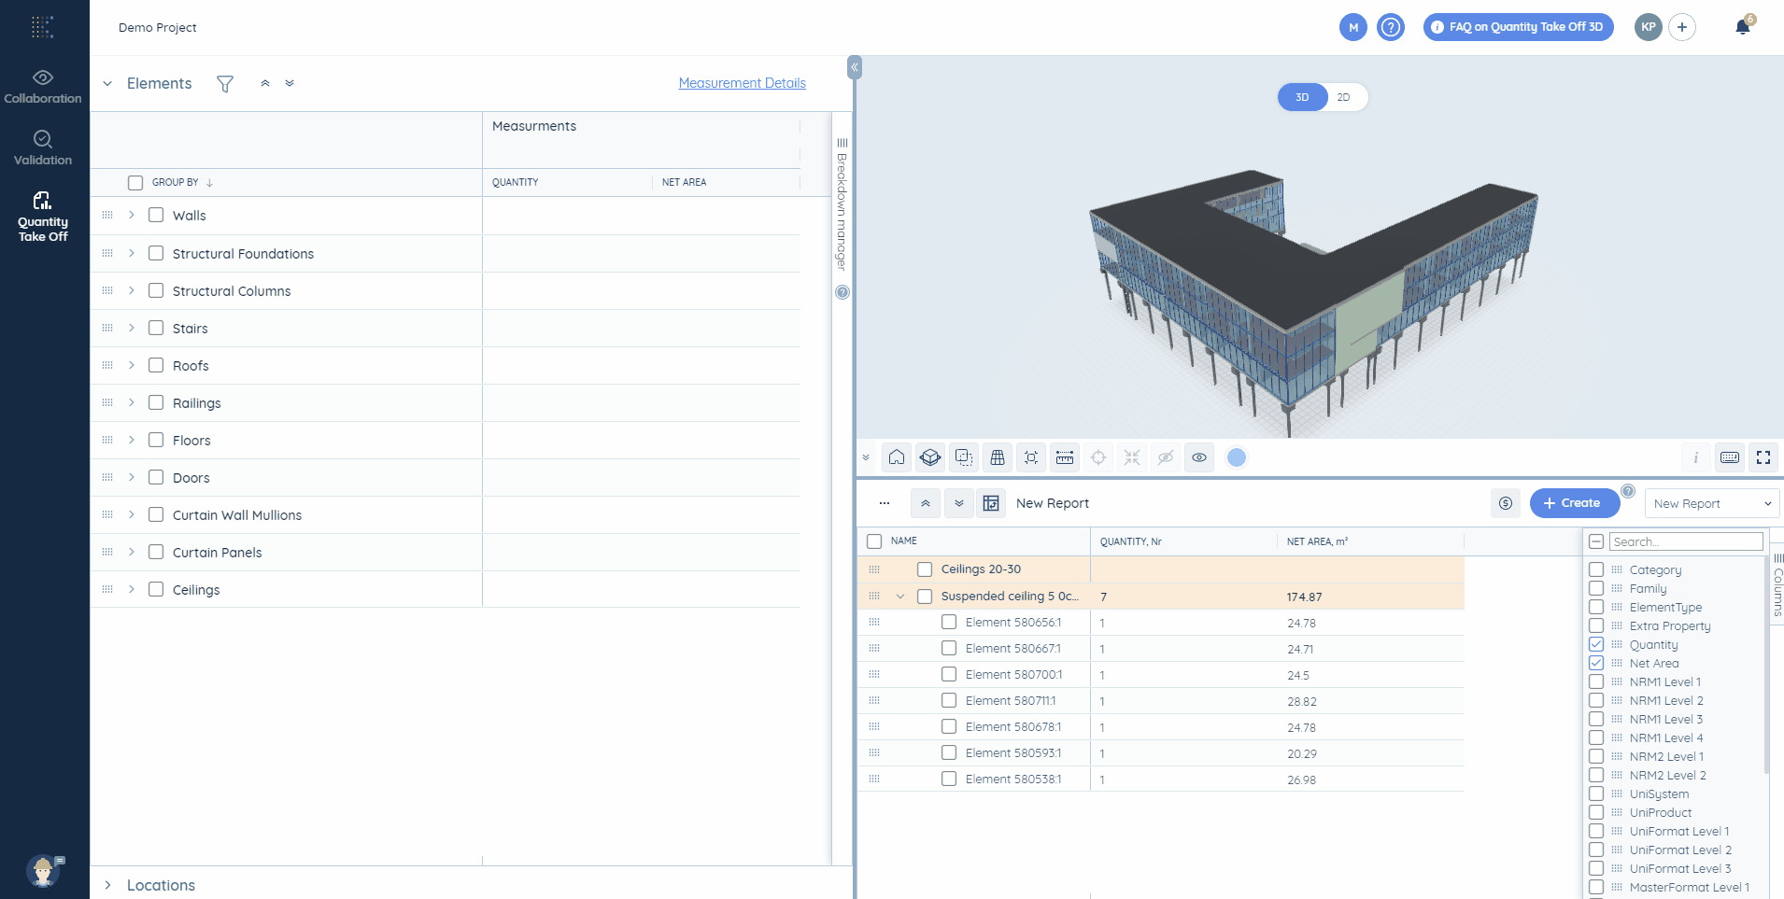Collapse all Elements groups with double-up arrow
This screenshot has width=1784, height=899.
point(265,83)
